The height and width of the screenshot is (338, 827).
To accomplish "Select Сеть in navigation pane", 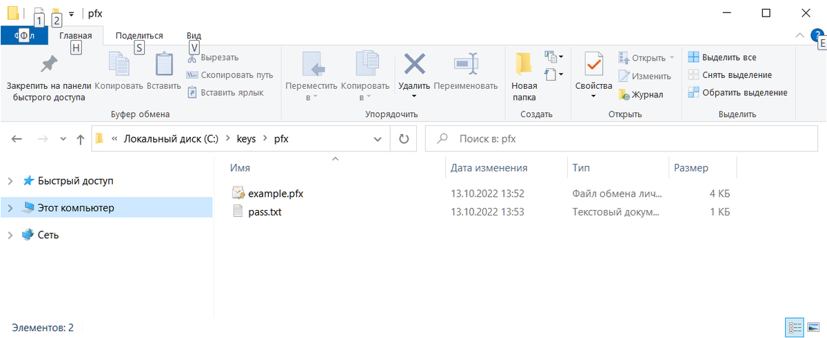I will coord(48,235).
